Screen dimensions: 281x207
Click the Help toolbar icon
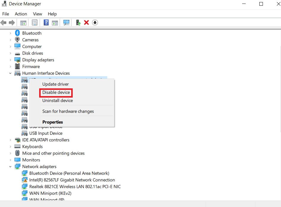coord(46,23)
